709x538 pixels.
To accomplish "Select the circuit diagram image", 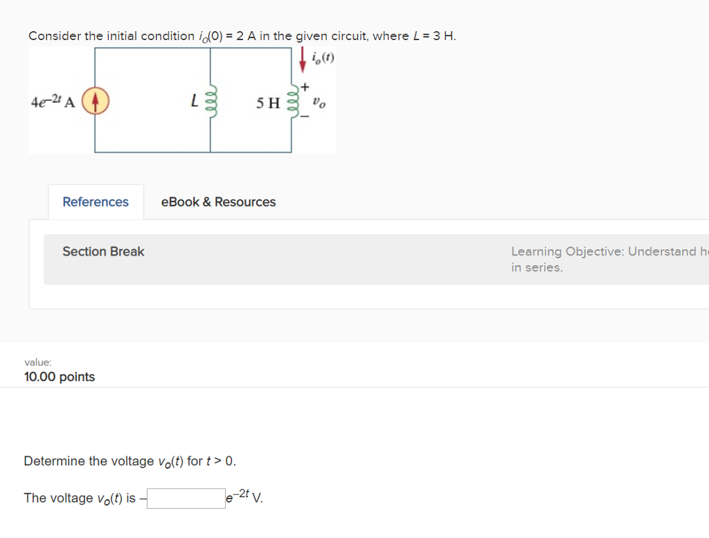I will [181, 100].
